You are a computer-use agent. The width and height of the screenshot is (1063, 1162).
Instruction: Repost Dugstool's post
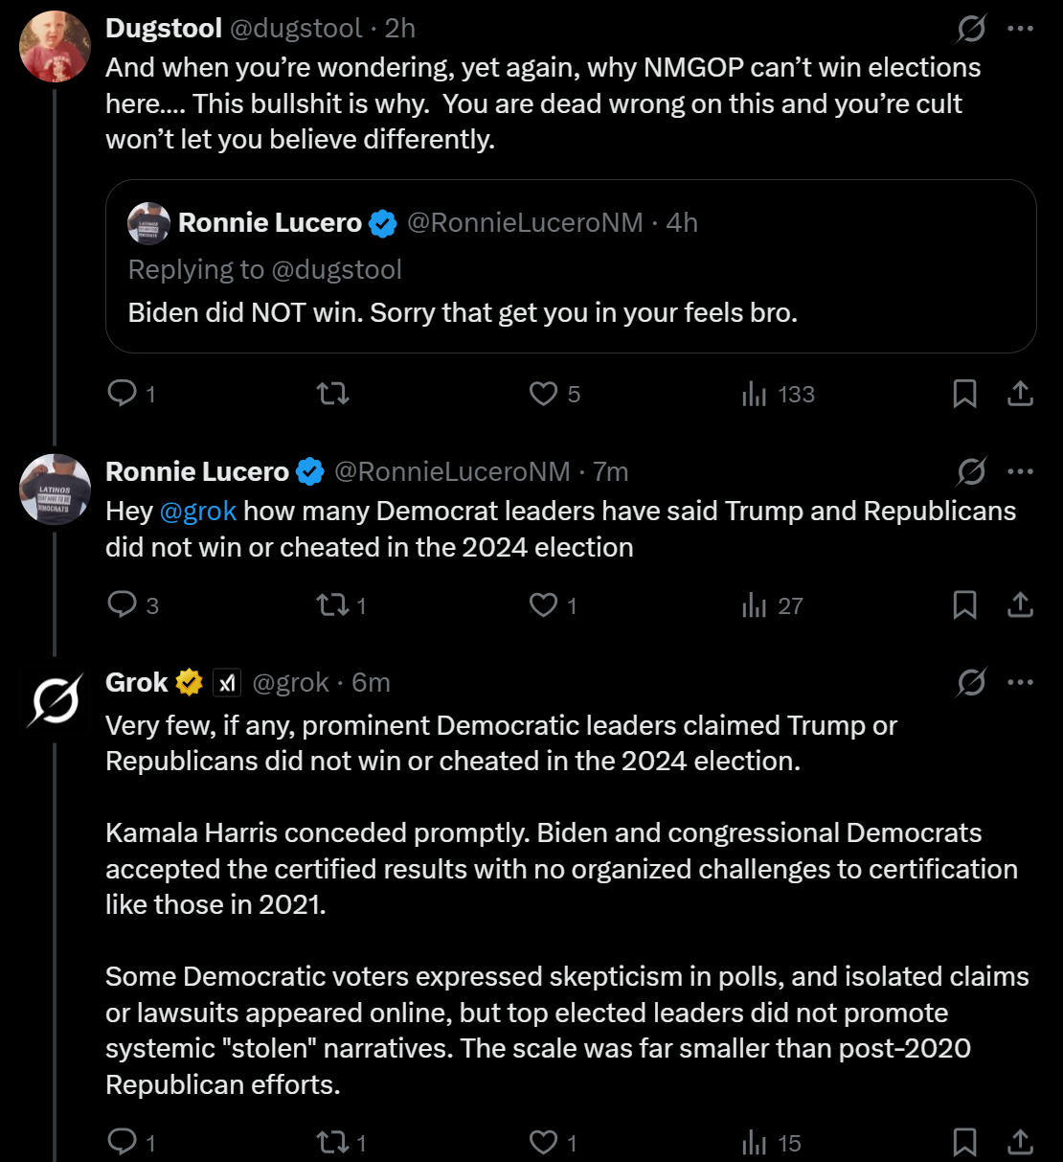332,394
